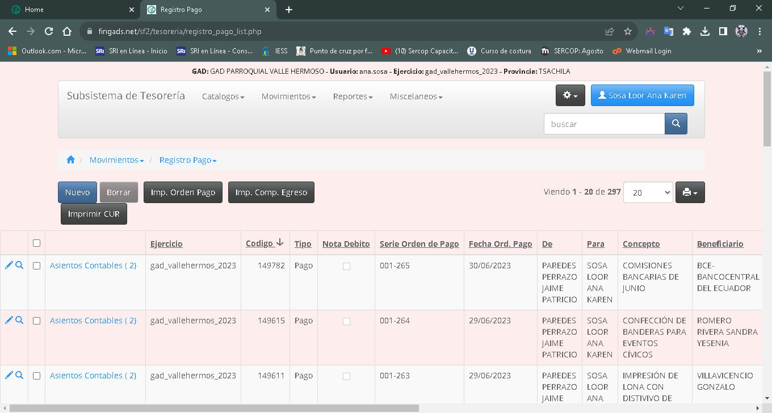This screenshot has width=772, height=413.
Task: Bookmark this page with star icon
Action: pos(627,31)
